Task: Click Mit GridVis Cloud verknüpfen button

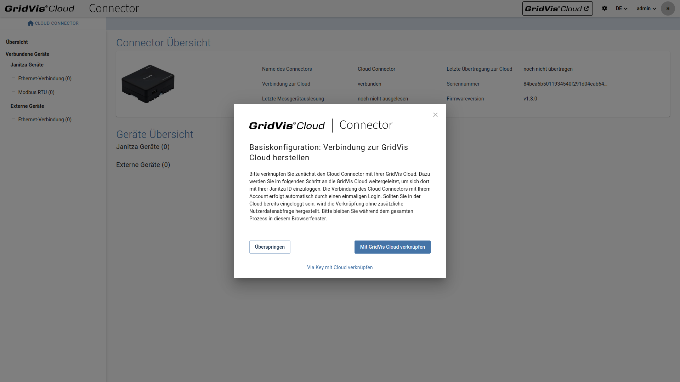Action: pyautogui.click(x=392, y=247)
